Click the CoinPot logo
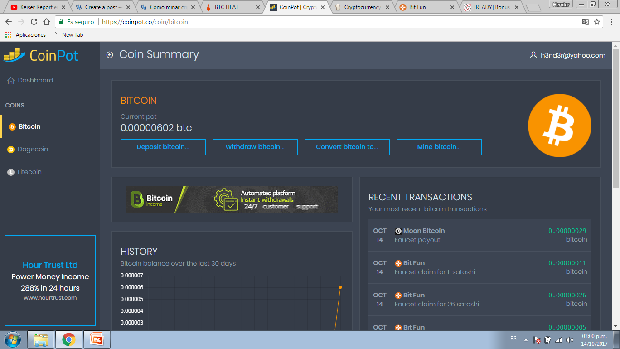 coord(41,55)
